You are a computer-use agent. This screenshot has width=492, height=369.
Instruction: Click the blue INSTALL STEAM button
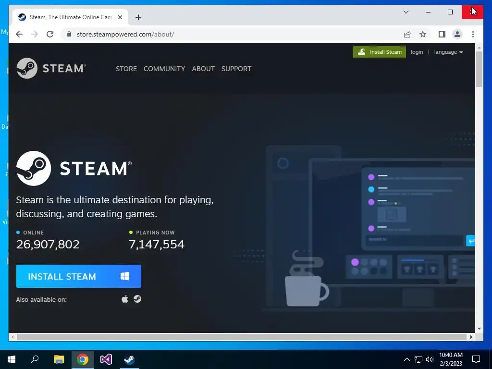pyautogui.click(x=79, y=276)
